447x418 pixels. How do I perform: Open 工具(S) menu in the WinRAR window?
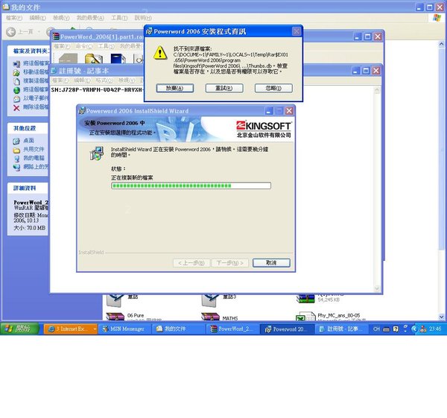click(106, 46)
